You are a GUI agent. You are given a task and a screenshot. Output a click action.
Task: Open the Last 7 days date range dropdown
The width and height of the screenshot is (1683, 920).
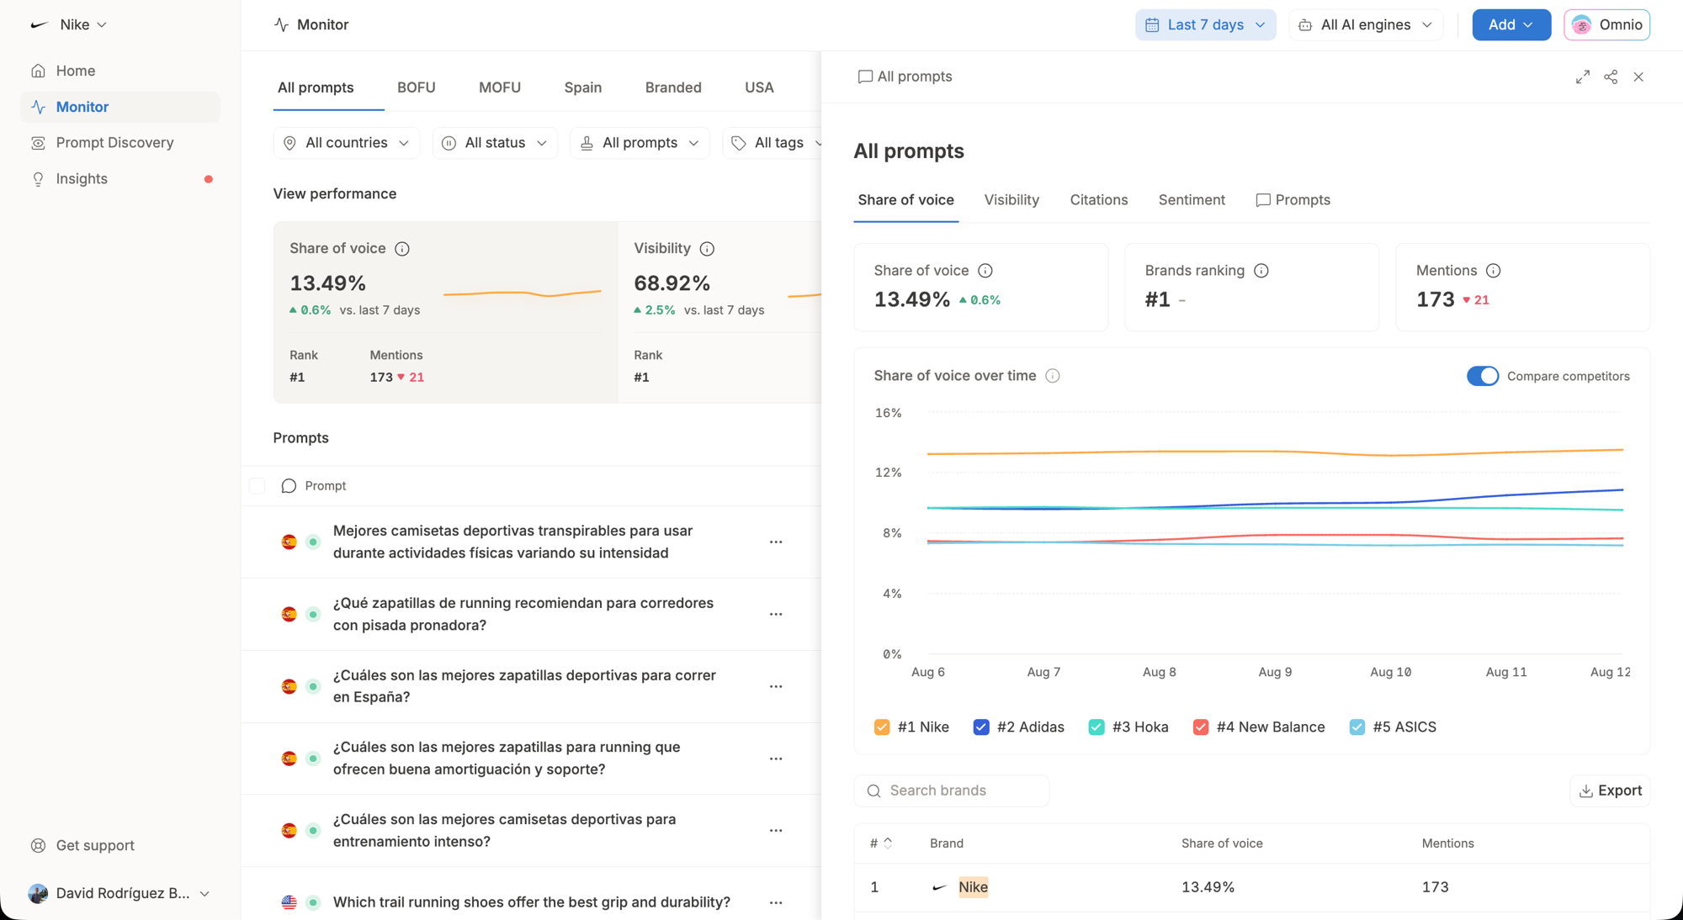click(x=1205, y=25)
